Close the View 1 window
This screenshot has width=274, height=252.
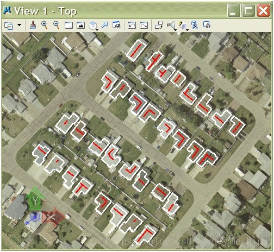(263, 11)
